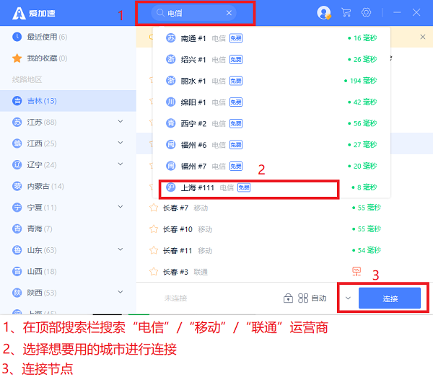
Task: Select 上海 #111 电信 search result
Action: 271,187
